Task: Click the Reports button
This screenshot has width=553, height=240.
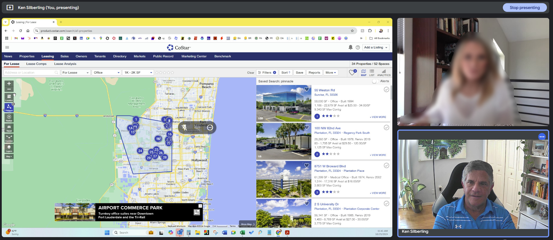Action: (x=314, y=73)
